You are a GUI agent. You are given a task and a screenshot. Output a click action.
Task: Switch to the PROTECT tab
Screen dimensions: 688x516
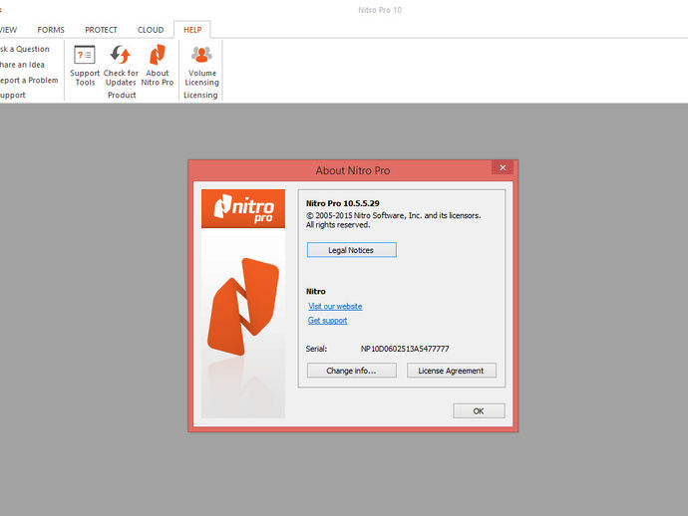point(101,30)
